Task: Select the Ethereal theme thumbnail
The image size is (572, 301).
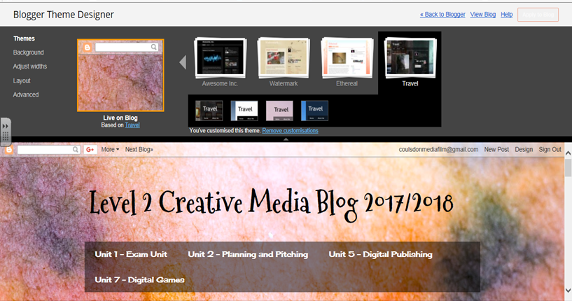Action: pyautogui.click(x=347, y=58)
